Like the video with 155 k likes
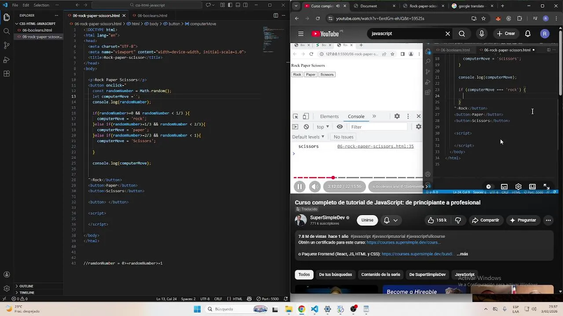 pyautogui.click(x=437, y=220)
